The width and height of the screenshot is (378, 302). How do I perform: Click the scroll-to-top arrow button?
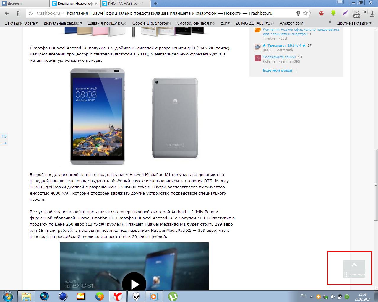pos(354,265)
